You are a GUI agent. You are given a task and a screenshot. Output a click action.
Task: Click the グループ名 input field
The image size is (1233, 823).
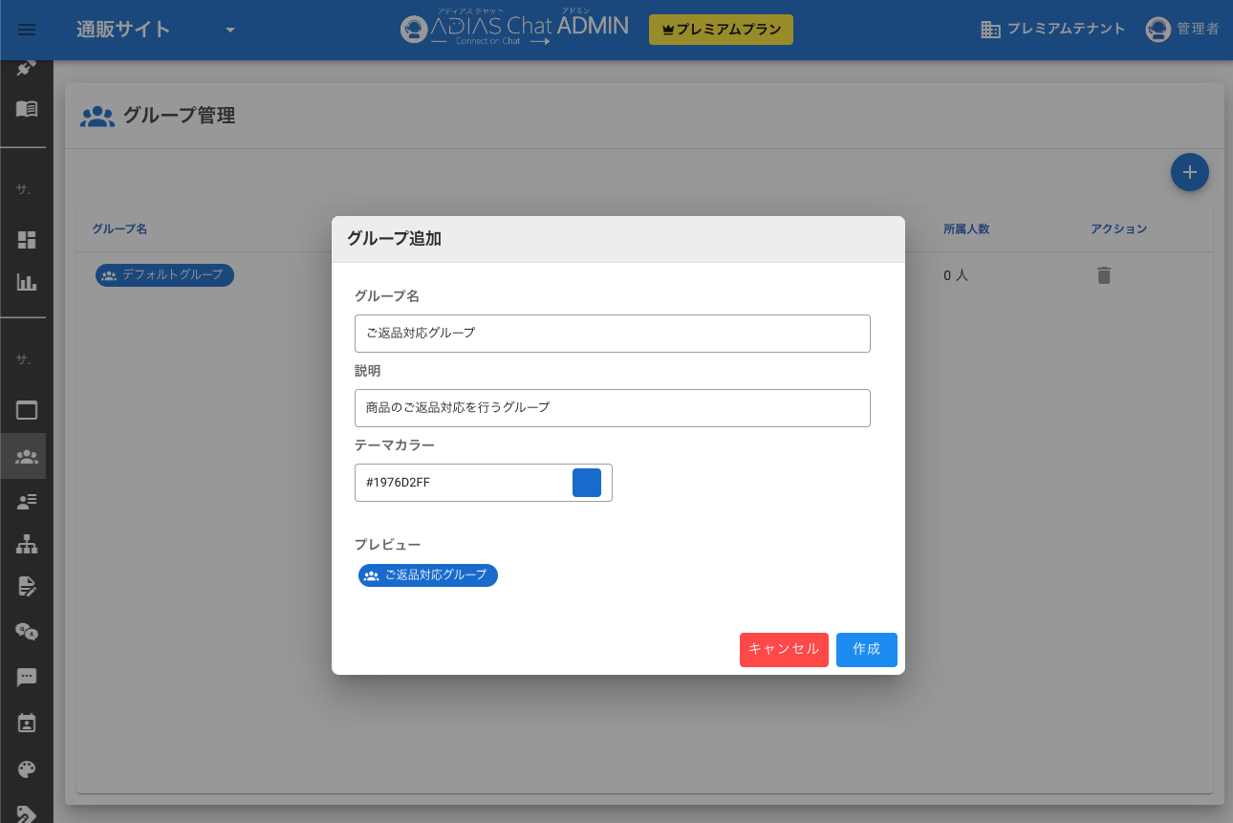[x=612, y=334]
